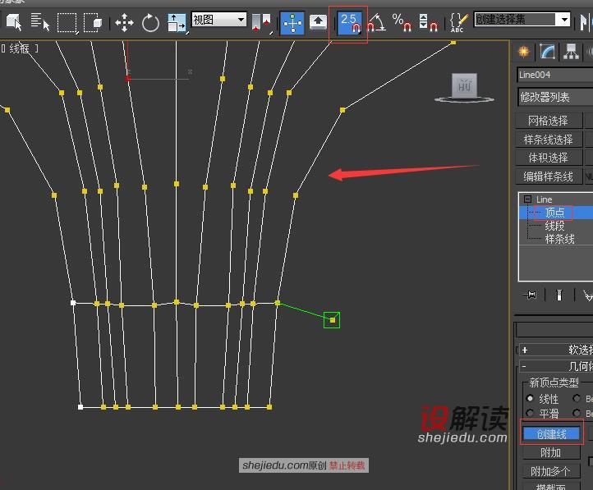The width and height of the screenshot is (593, 490).
Task: Collapse the Line tree node
Action: 527,199
